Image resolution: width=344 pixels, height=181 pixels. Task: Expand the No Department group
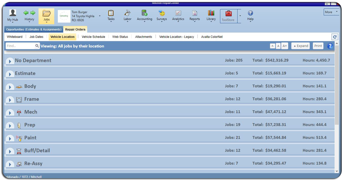10,61
